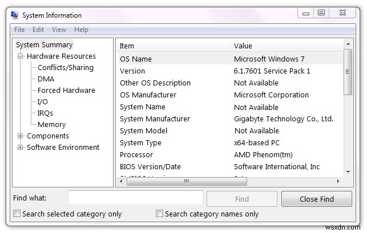The image size is (367, 233).
Task: Click the Find button
Action: pyautogui.click(x=242, y=199)
